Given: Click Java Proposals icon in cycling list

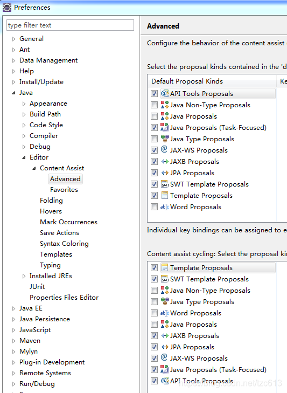Looking at the screenshot, I should pos(165,325).
